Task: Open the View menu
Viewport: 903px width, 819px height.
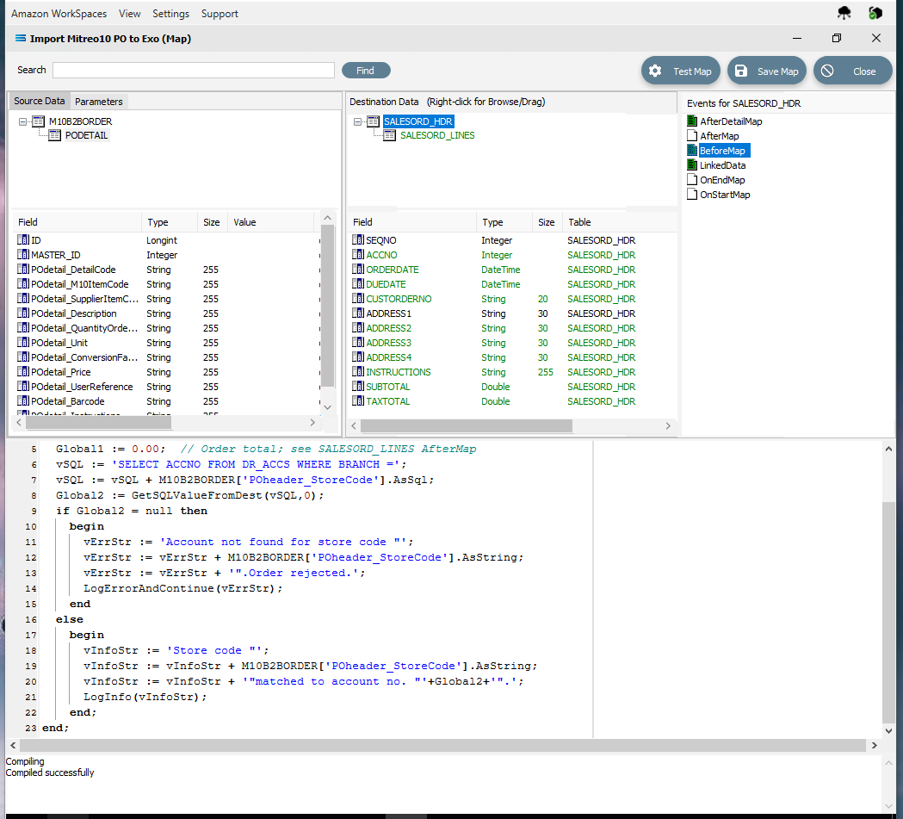Action: coord(130,13)
